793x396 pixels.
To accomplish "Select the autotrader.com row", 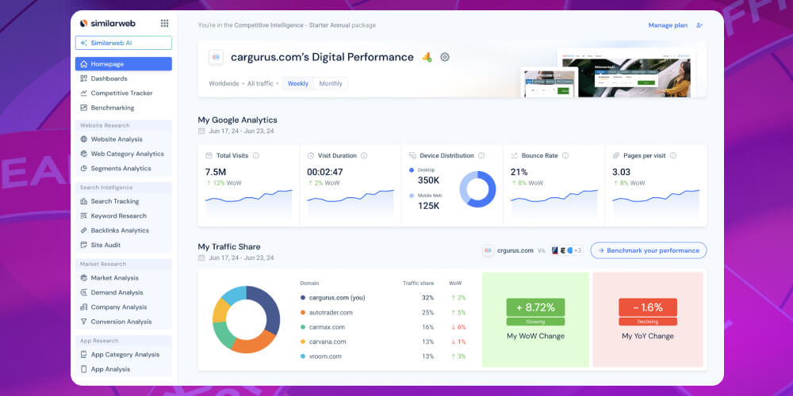I will tap(382, 313).
